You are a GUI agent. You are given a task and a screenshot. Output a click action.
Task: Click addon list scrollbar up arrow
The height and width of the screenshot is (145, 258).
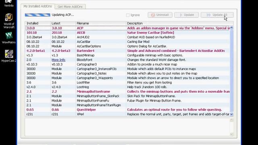pos(231,28)
